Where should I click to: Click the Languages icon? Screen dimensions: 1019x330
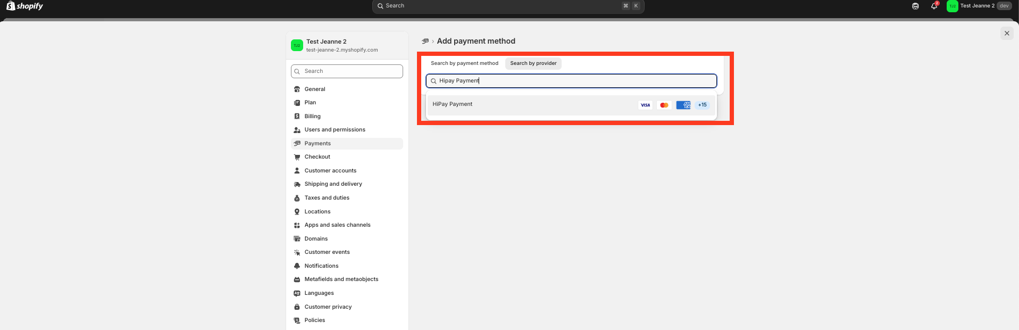[x=297, y=293]
